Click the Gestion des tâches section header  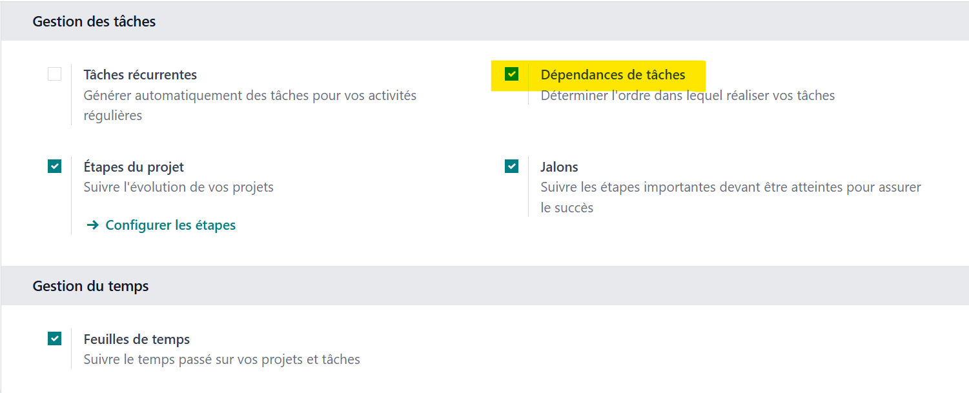[x=94, y=21]
